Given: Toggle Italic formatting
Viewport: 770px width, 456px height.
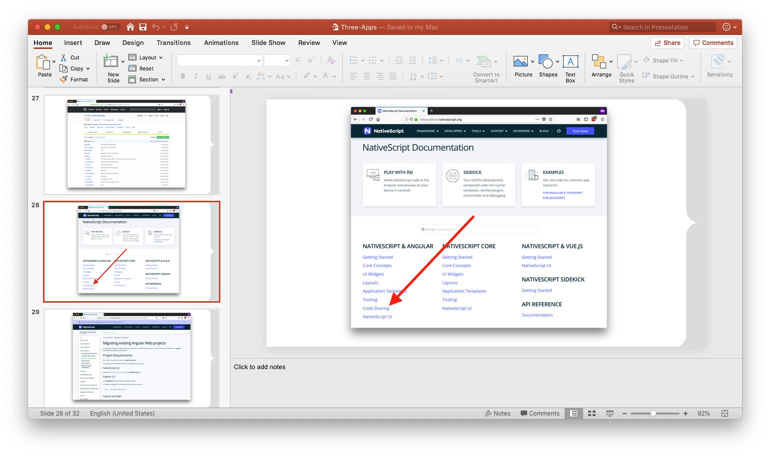Looking at the screenshot, I should pyautogui.click(x=196, y=76).
